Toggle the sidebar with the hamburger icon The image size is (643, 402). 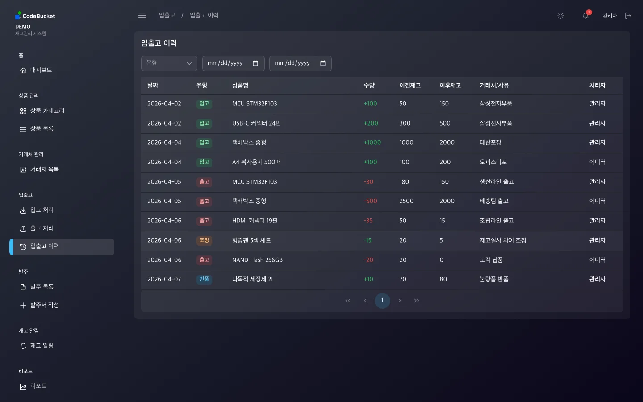[142, 15]
